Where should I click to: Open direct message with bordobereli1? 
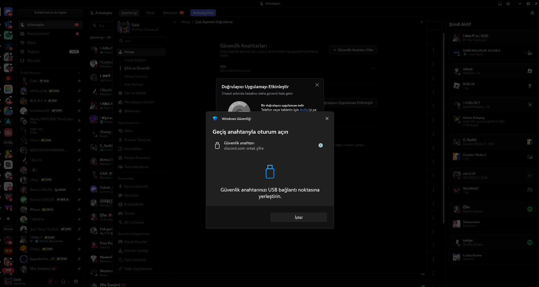click(x=50, y=111)
